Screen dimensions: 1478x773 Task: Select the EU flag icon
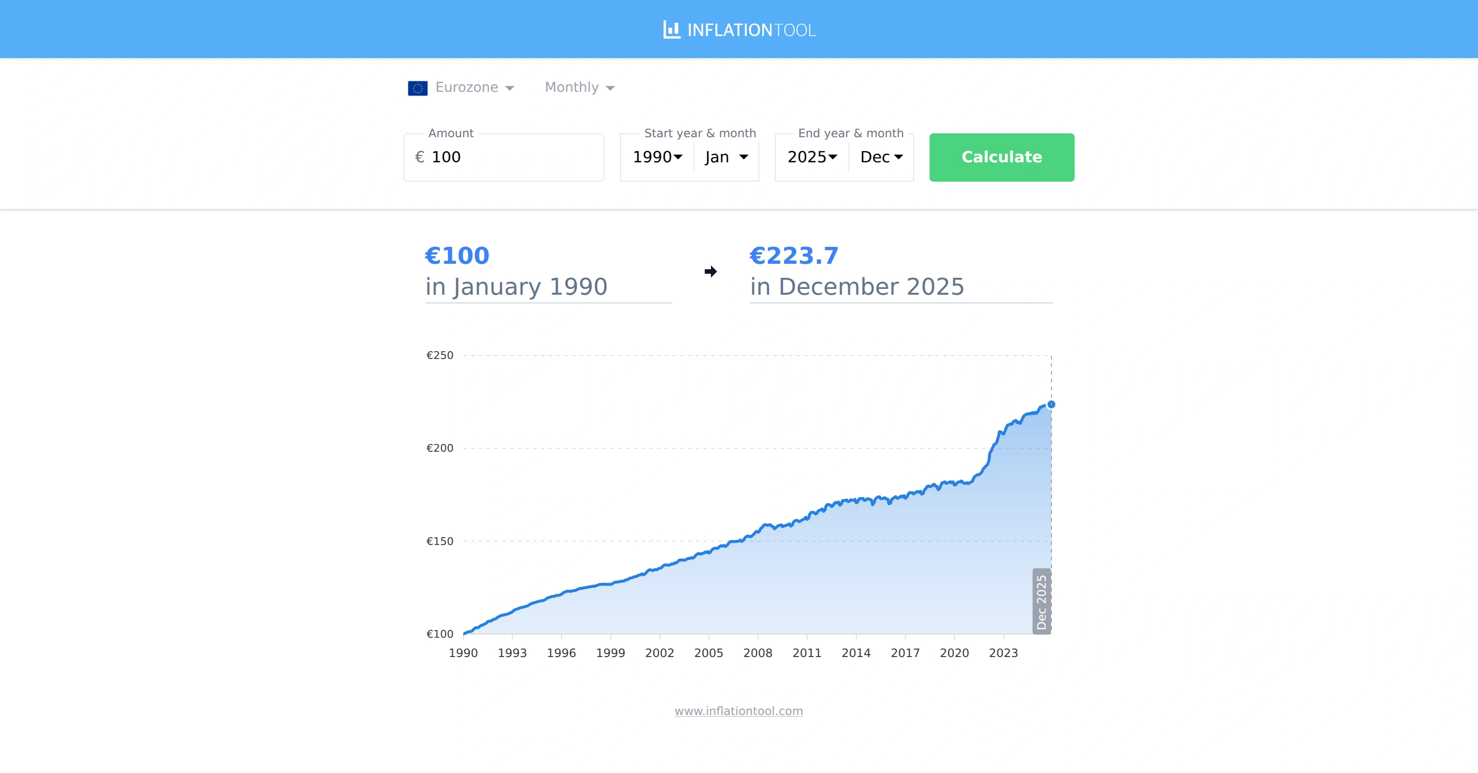(x=418, y=87)
